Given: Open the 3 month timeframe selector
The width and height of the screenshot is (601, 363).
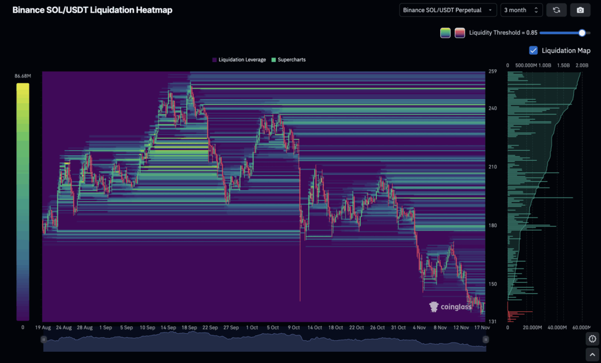Looking at the screenshot, I should [x=521, y=10].
